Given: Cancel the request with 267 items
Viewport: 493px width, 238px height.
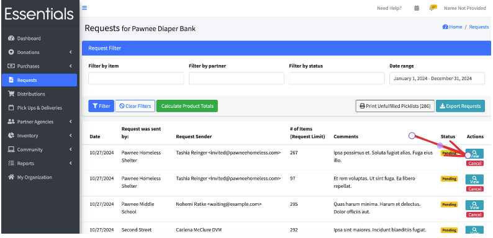Looking at the screenshot, I should tap(475, 163).
